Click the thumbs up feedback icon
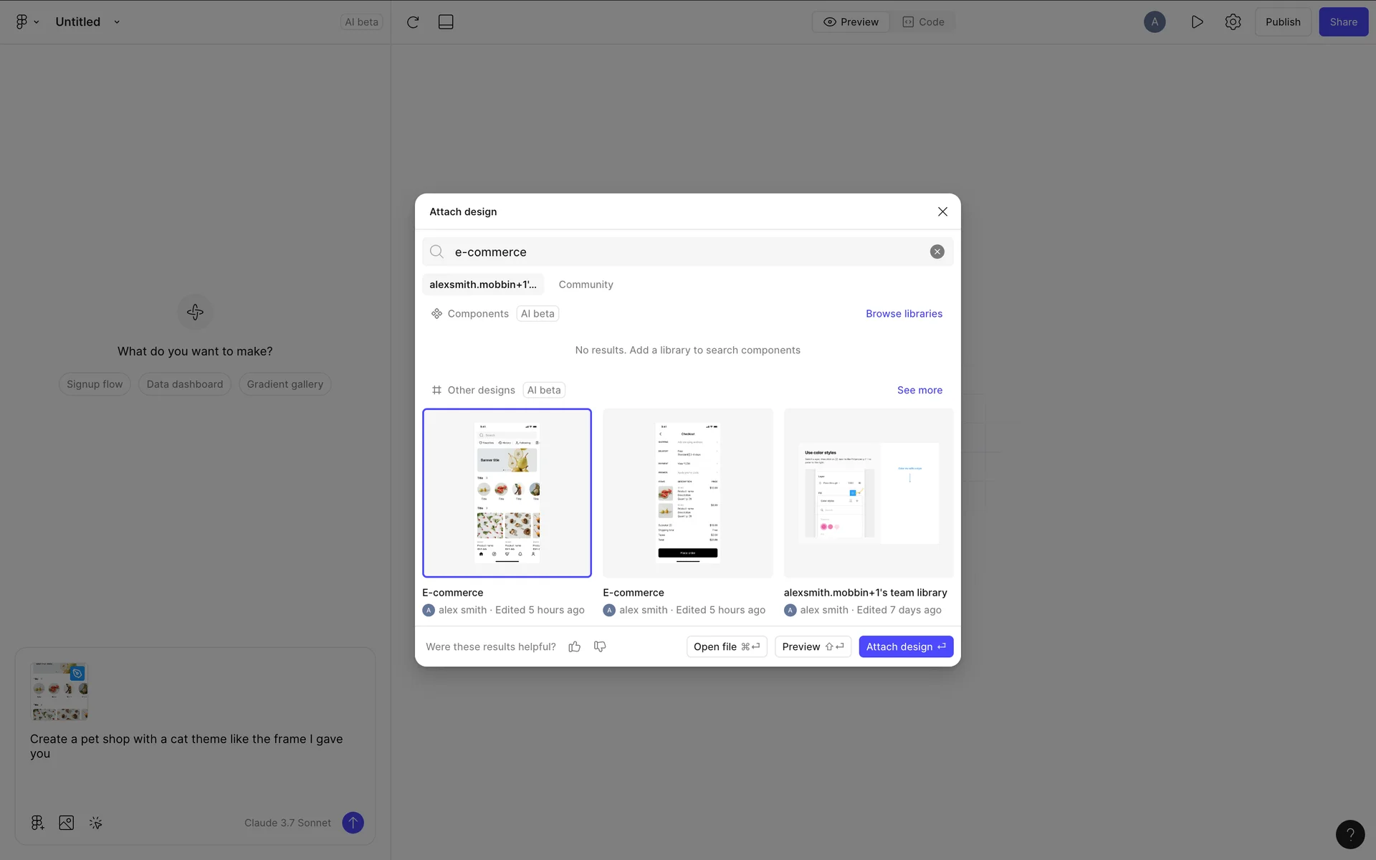Screen dimensions: 1376x860 point(574,646)
